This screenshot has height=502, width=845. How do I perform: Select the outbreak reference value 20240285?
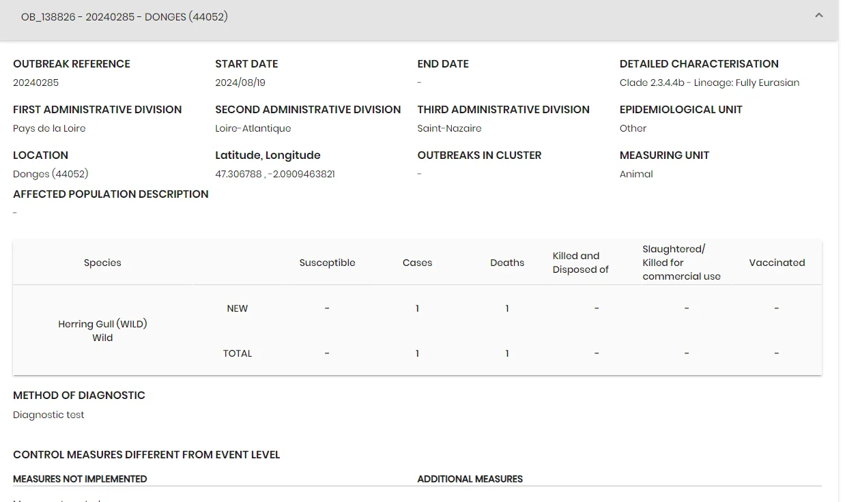(36, 83)
